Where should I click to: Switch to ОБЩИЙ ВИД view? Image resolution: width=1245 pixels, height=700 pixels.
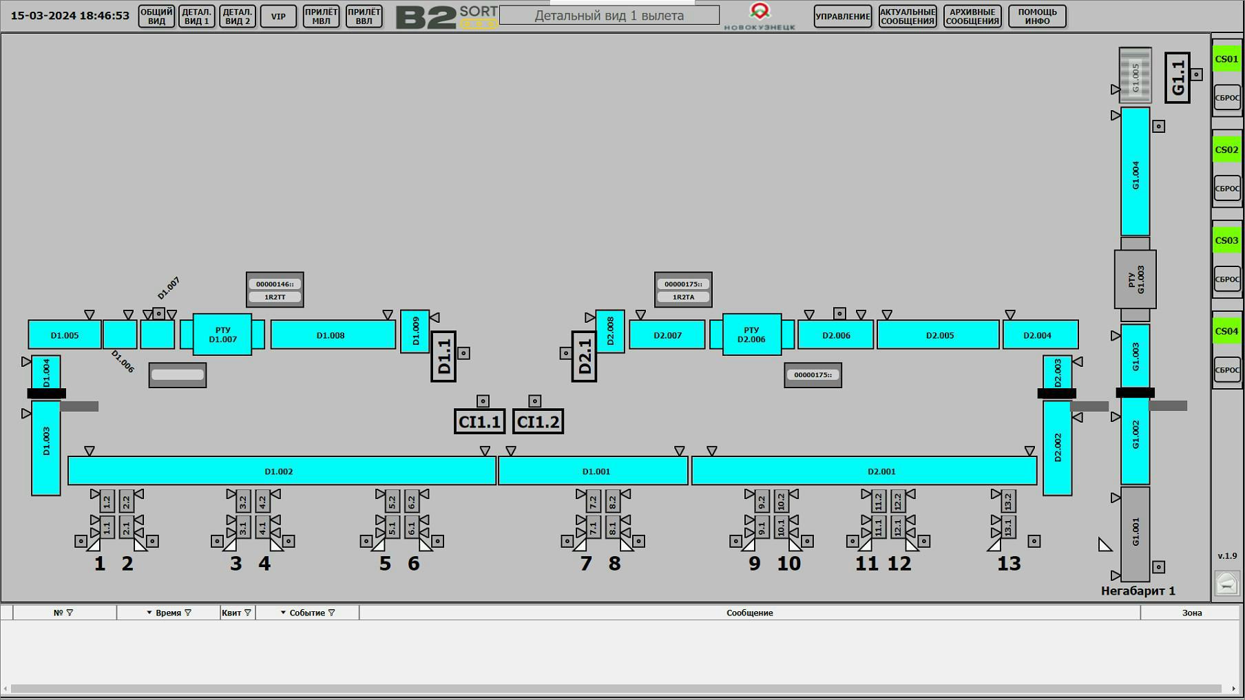pyautogui.click(x=156, y=16)
